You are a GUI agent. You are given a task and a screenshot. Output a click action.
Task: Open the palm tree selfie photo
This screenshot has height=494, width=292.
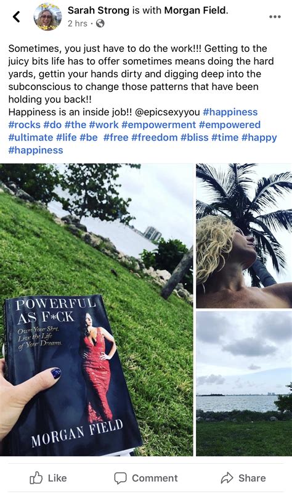[244, 236]
